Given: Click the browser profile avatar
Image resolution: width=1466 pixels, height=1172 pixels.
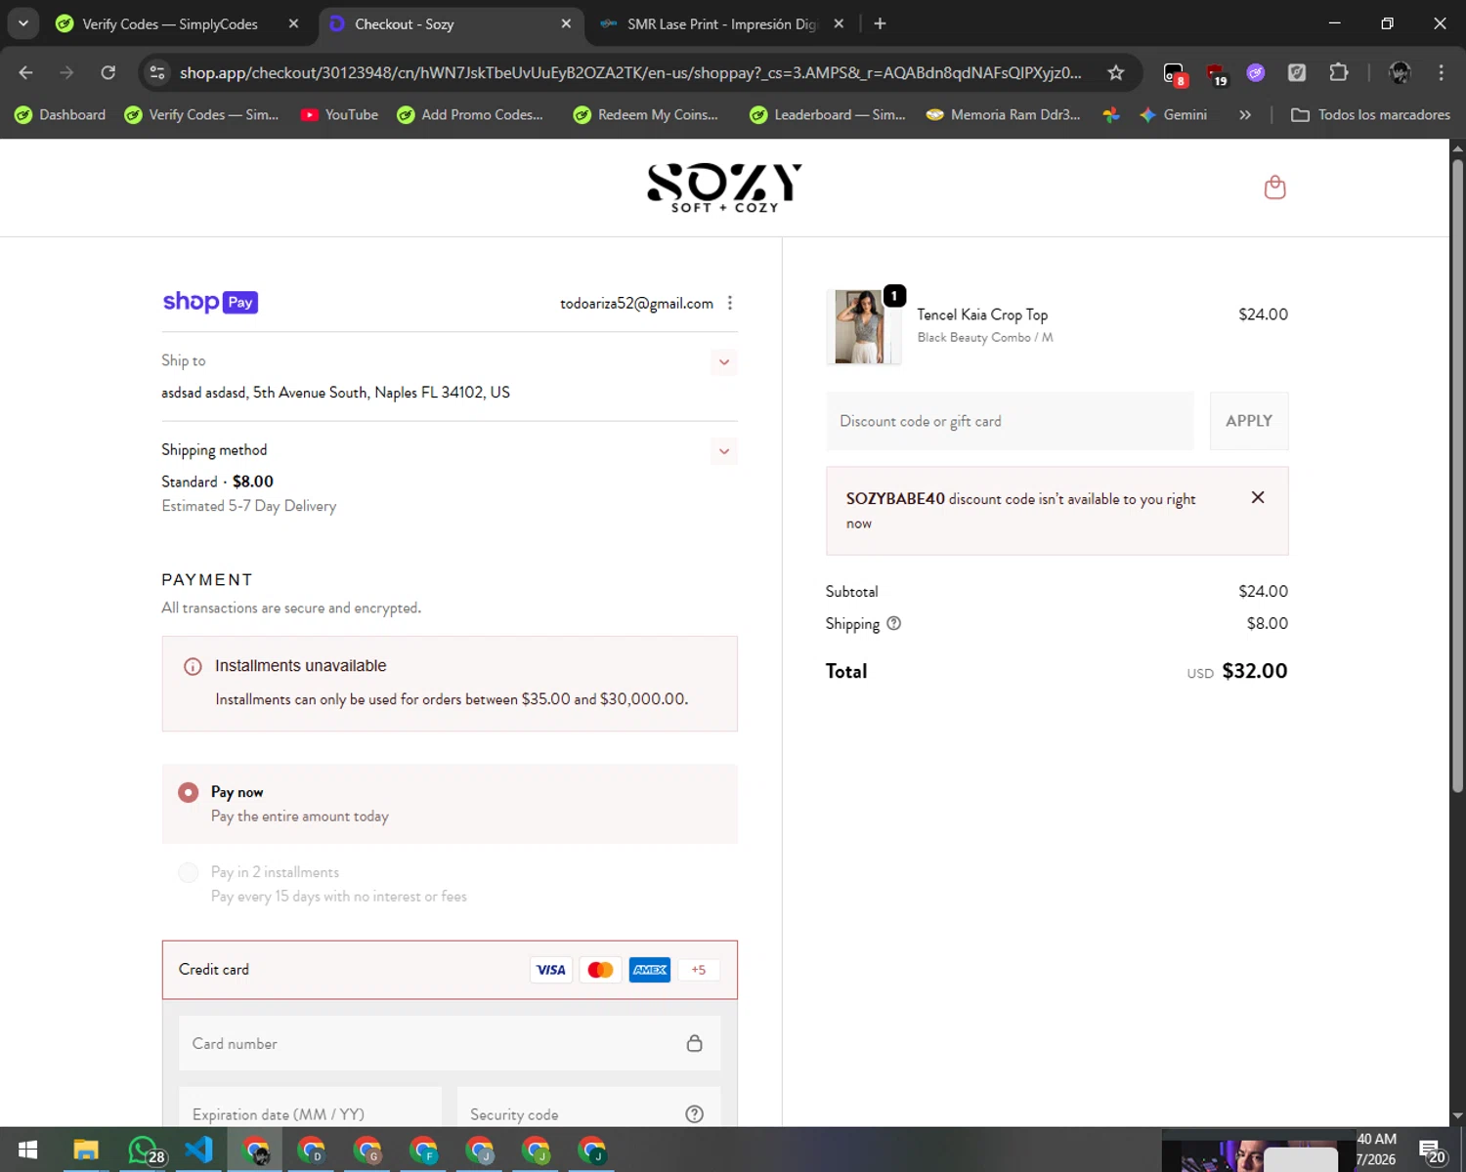Looking at the screenshot, I should coord(1400,72).
